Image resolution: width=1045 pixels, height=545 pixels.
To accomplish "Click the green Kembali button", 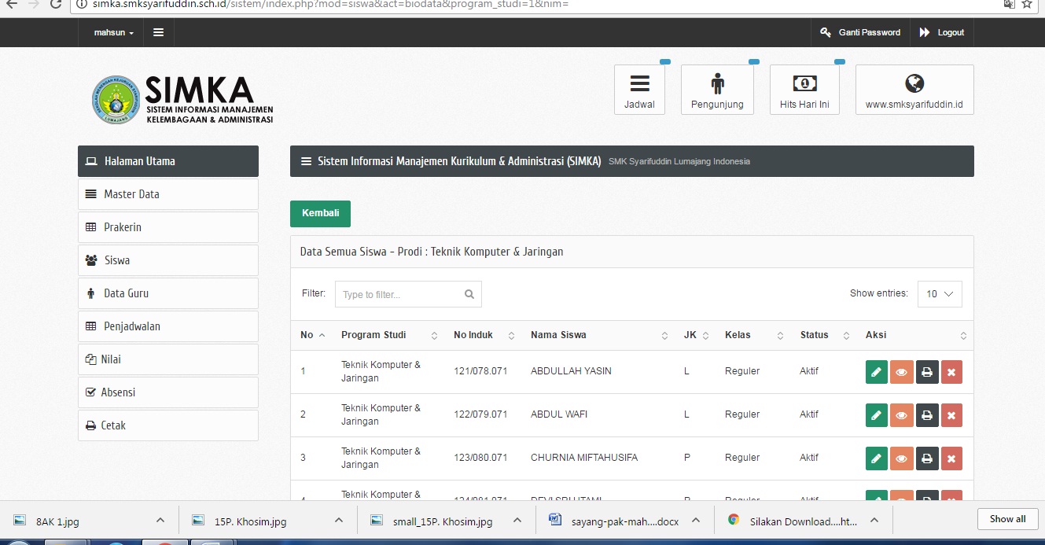I will click(x=320, y=214).
